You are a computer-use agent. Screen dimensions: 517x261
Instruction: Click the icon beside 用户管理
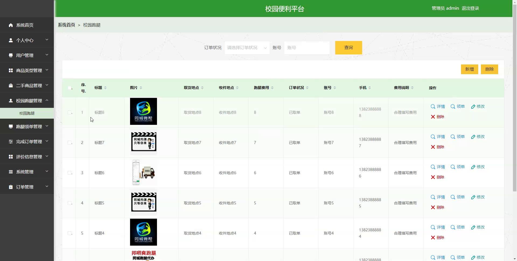point(11,55)
